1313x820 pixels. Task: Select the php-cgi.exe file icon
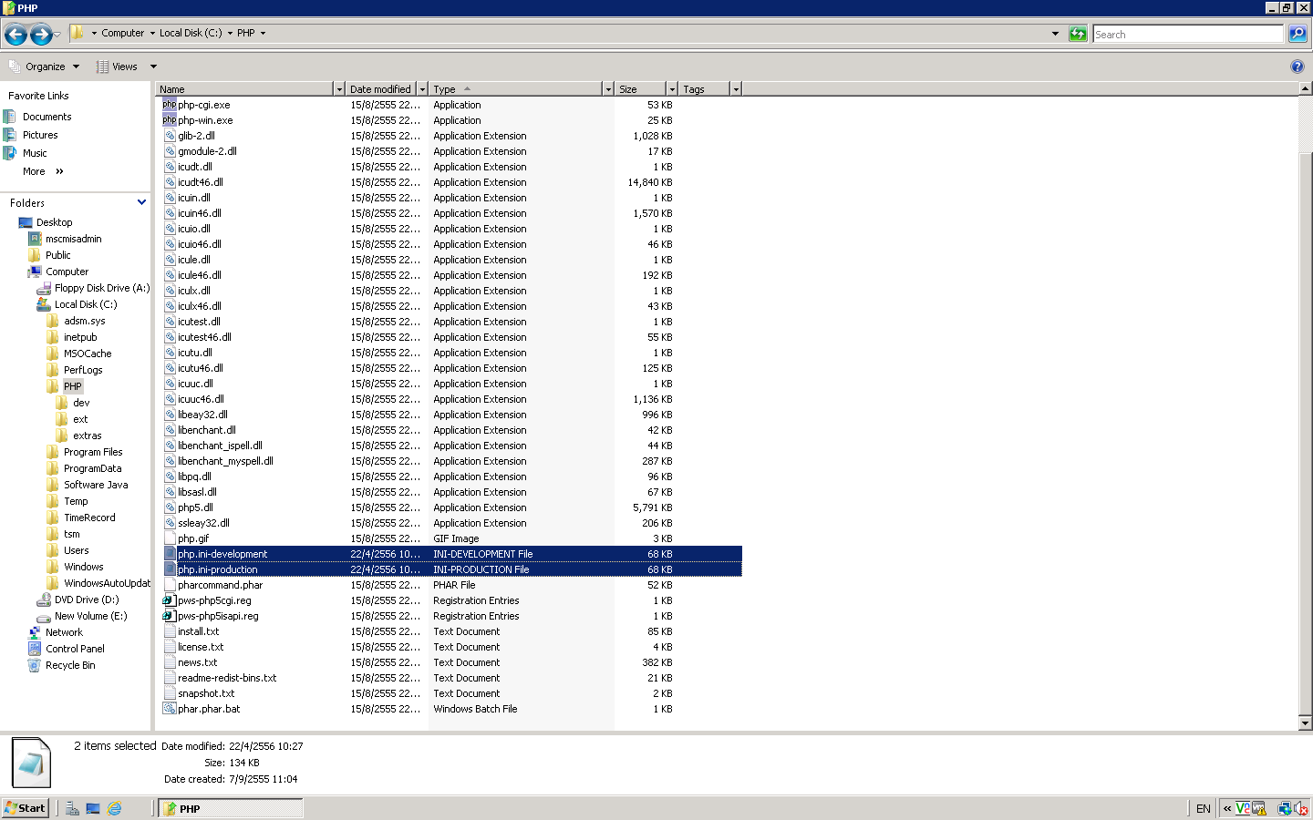(170, 105)
